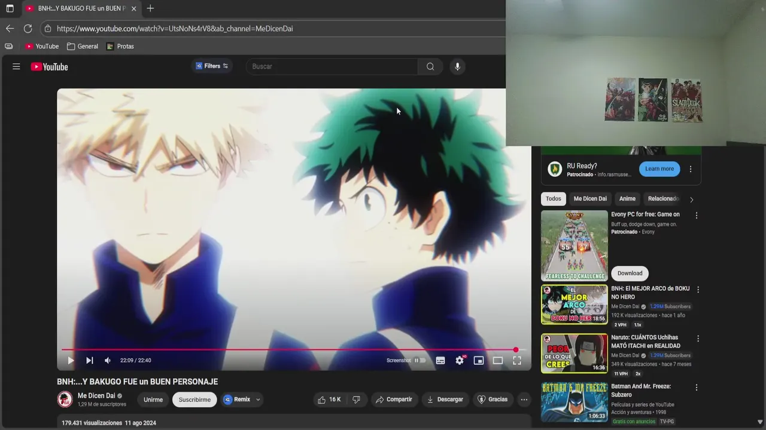The height and width of the screenshot is (430, 766).
Task: Toggle subtitles/closed captions button
Action: (440, 360)
